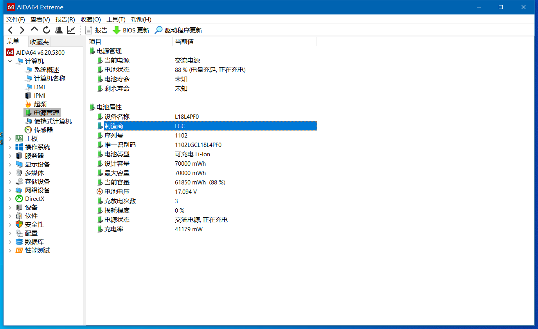Image resolution: width=538 pixels, height=329 pixels.
Task: Expand the 显示设备 tree node
Action: [x=10, y=164]
